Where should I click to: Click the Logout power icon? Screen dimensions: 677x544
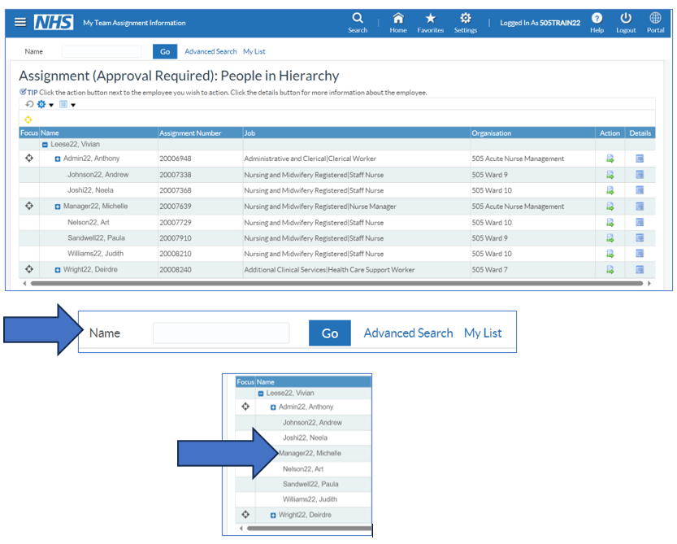click(x=625, y=18)
